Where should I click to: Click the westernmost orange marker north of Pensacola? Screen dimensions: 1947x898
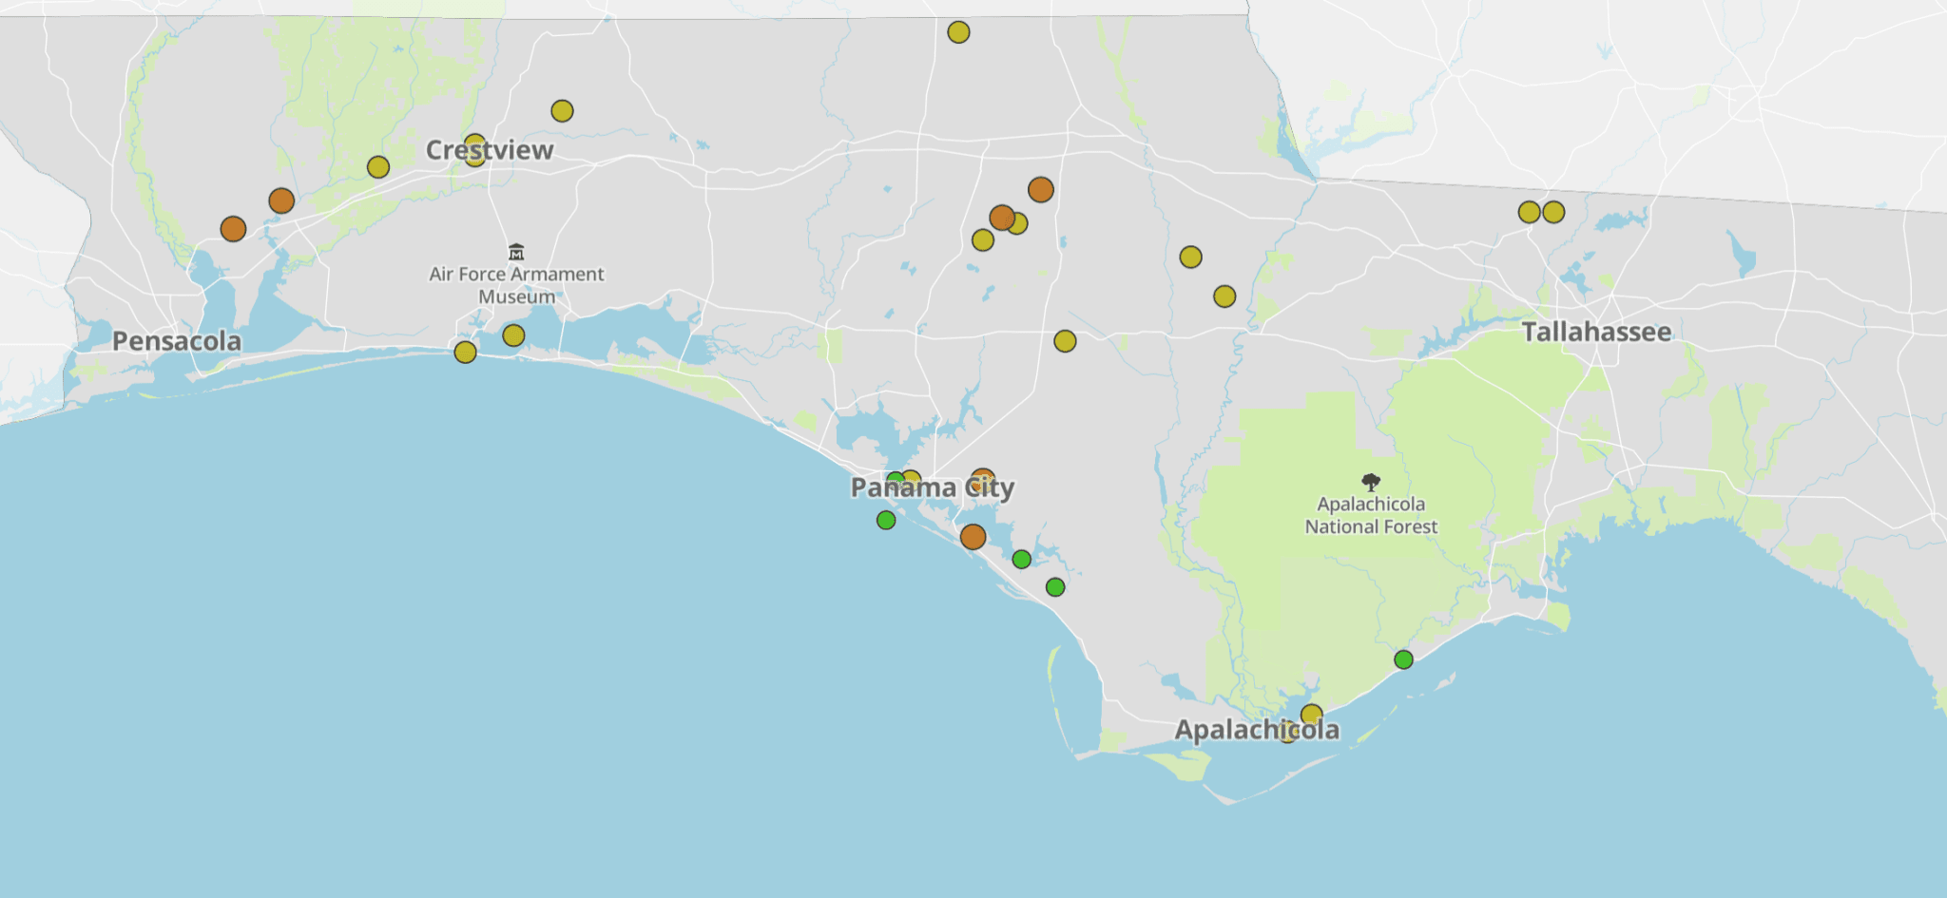[233, 229]
